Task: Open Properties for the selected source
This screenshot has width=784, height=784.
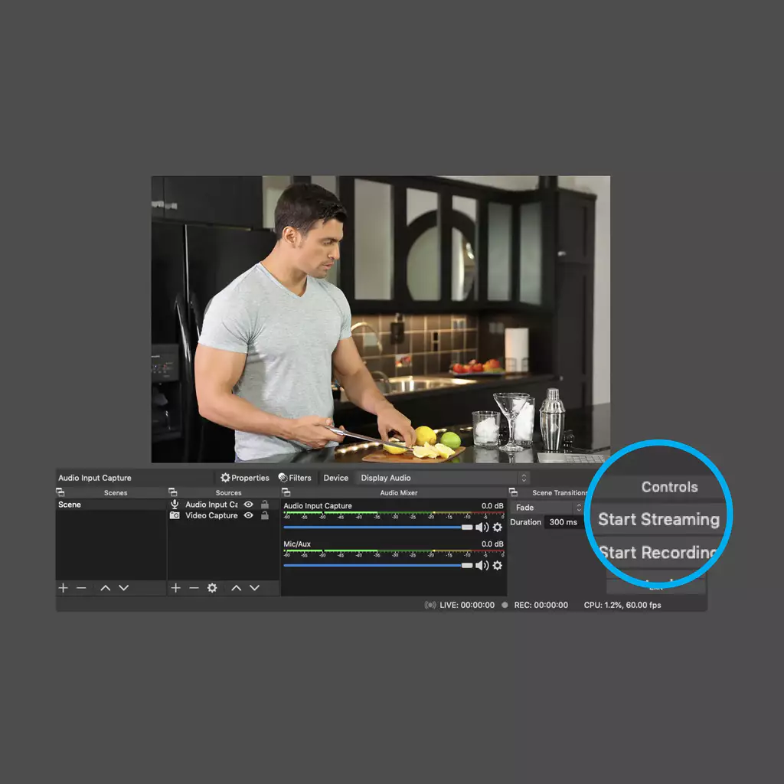Action: 245,478
